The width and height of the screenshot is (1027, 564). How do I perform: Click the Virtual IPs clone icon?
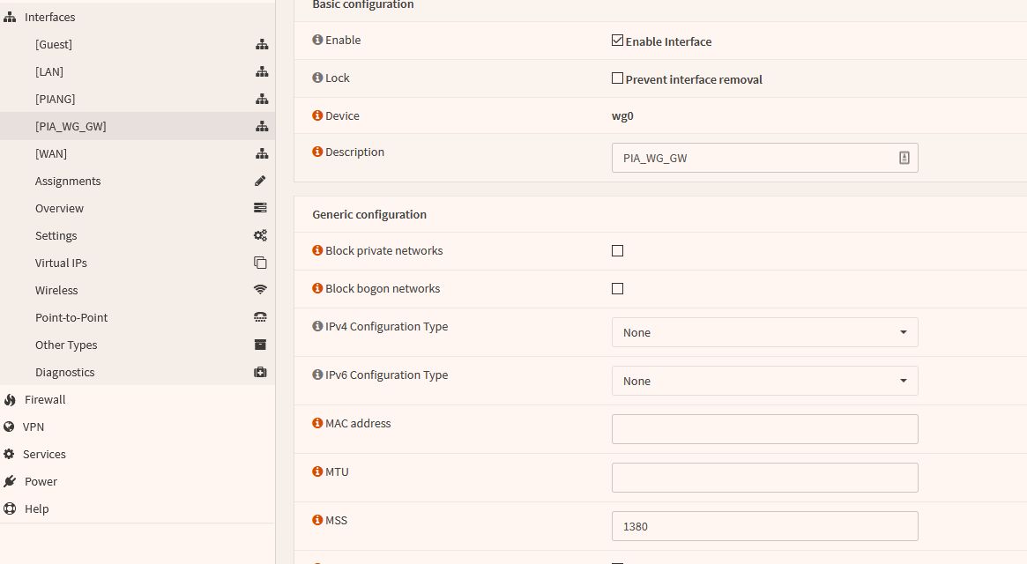point(260,263)
